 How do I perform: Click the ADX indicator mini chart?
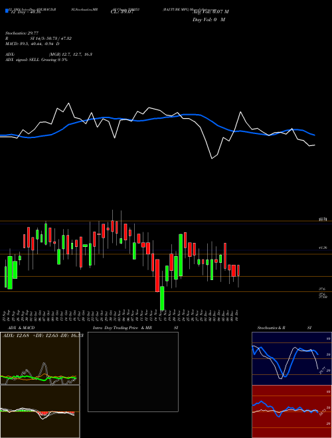pos(40,358)
